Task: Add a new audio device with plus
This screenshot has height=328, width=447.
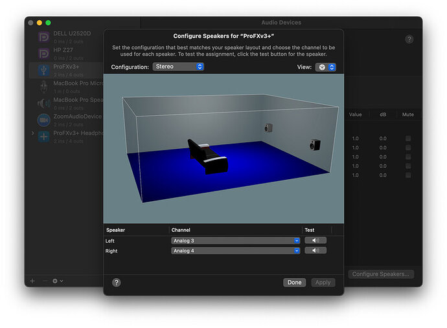Action: pyautogui.click(x=32, y=281)
